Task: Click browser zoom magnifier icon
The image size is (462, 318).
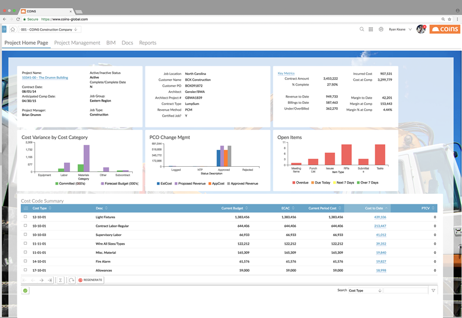Action: [x=443, y=19]
